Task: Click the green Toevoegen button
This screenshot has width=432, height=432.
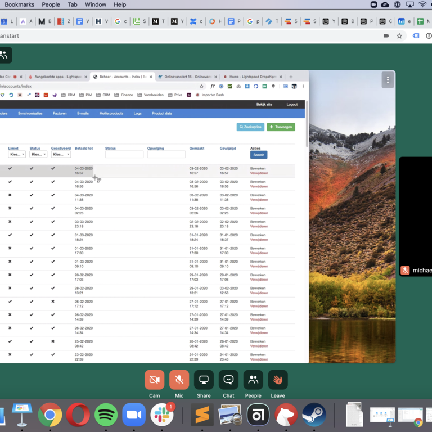Action: click(281, 127)
